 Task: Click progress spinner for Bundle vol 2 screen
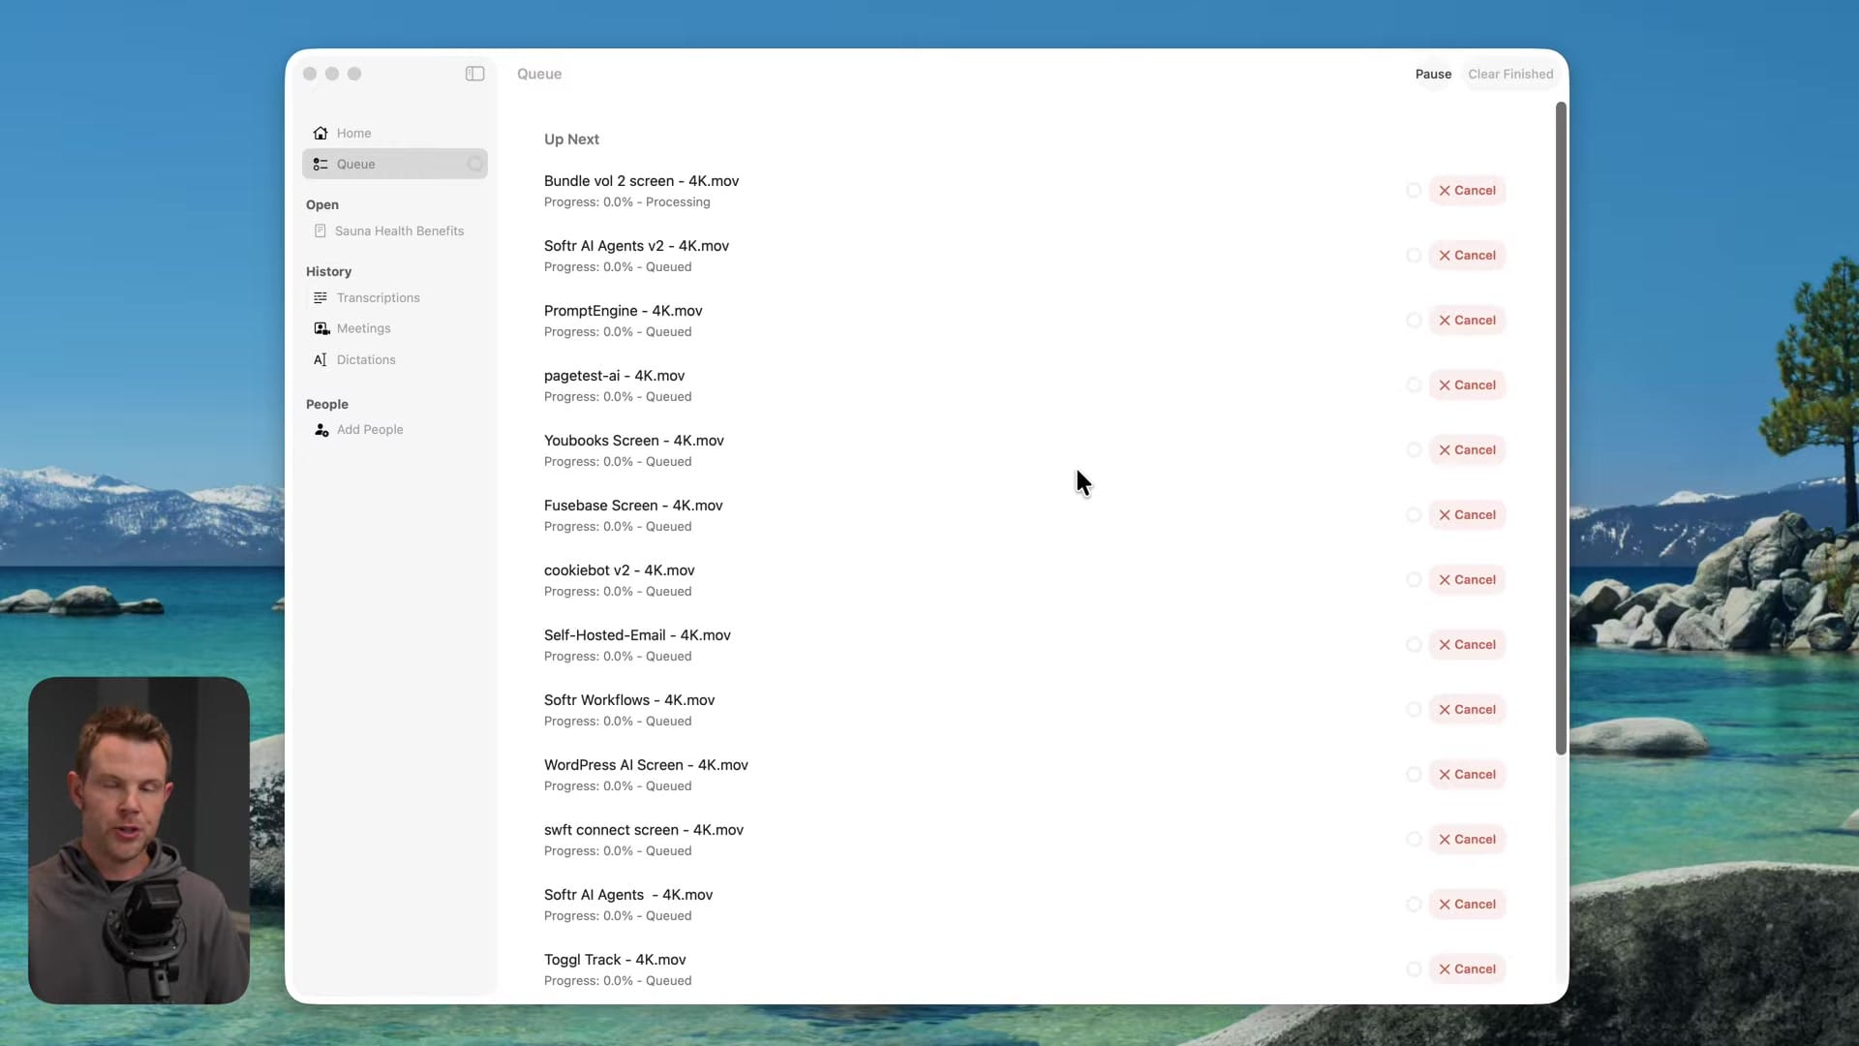click(x=1414, y=190)
